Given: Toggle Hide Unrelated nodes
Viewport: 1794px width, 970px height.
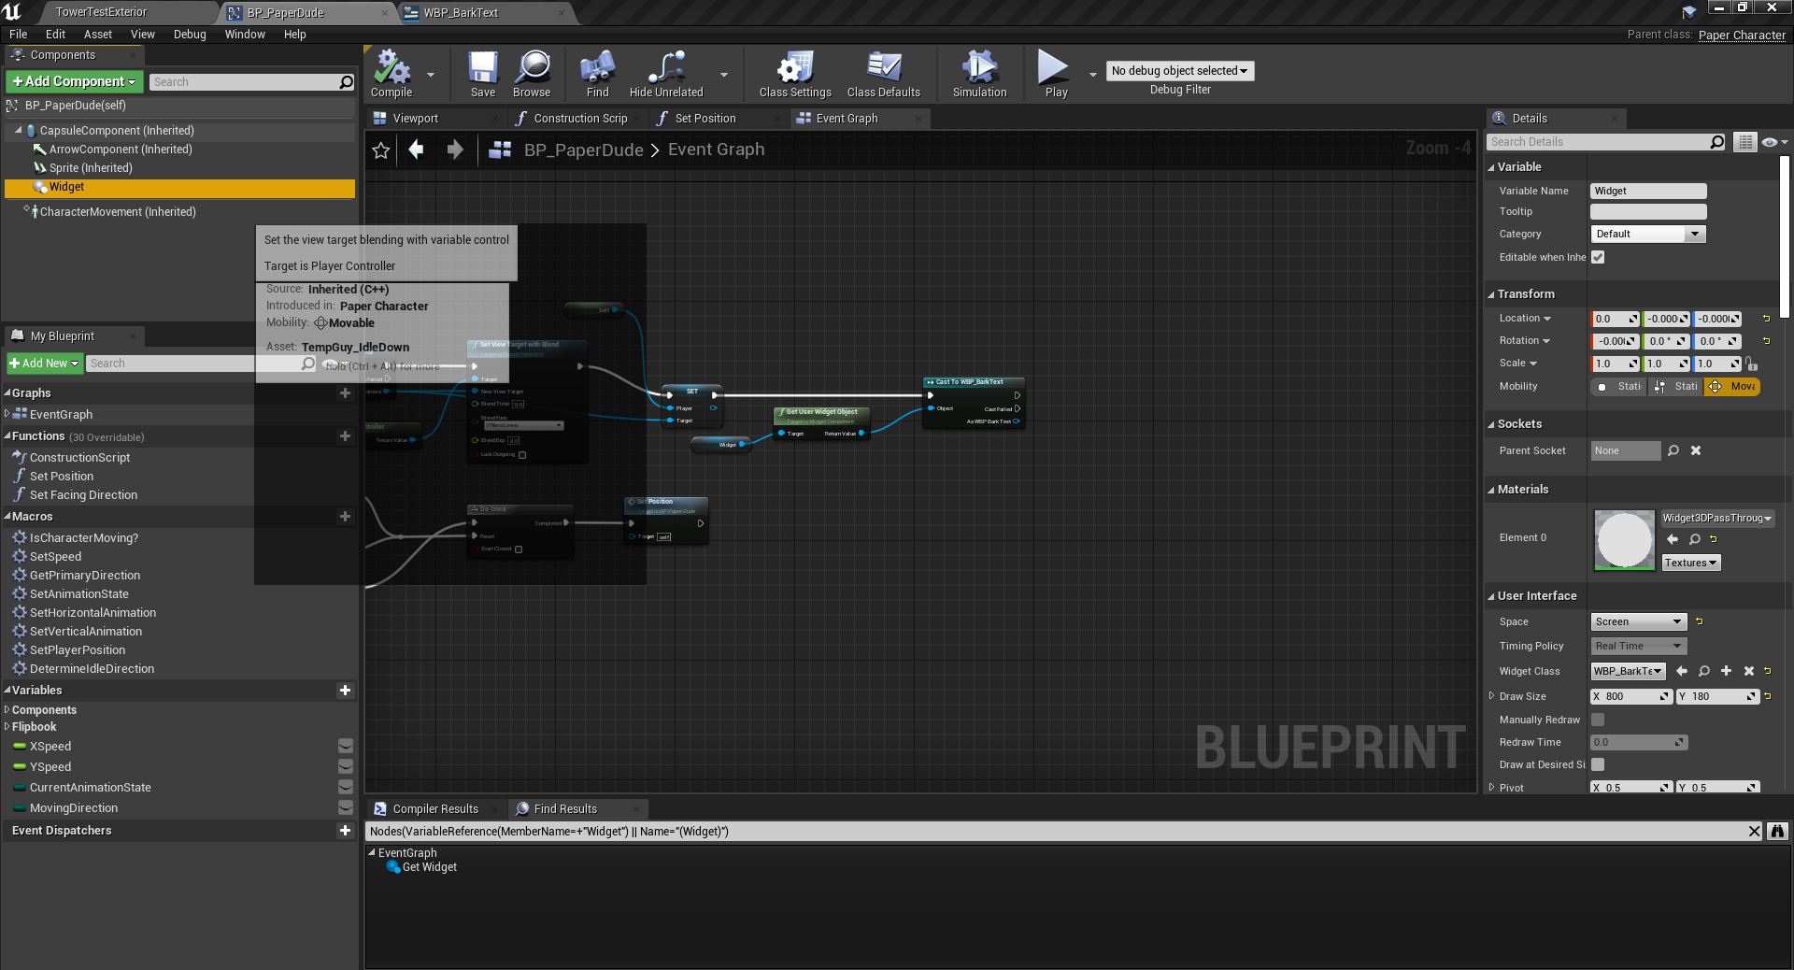Looking at the screenshot, I should (x=666, y=74).
